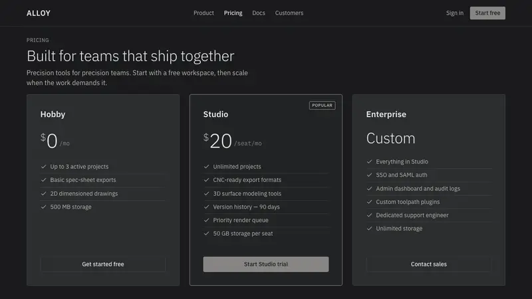
Task: Click checkmark beside Priority render queue
Action: tap(206, 220)
